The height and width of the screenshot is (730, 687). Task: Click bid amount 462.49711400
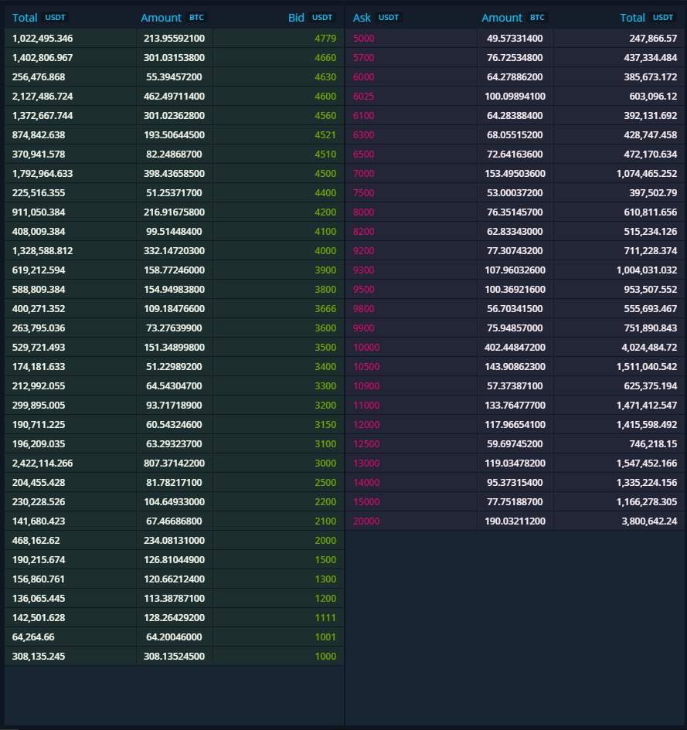(174, 97)
